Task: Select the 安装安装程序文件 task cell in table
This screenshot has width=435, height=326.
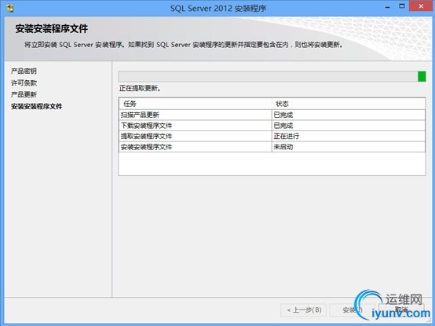Action: point(196,147)
